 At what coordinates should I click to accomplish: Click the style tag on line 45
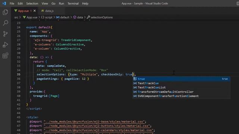[32, 117]
